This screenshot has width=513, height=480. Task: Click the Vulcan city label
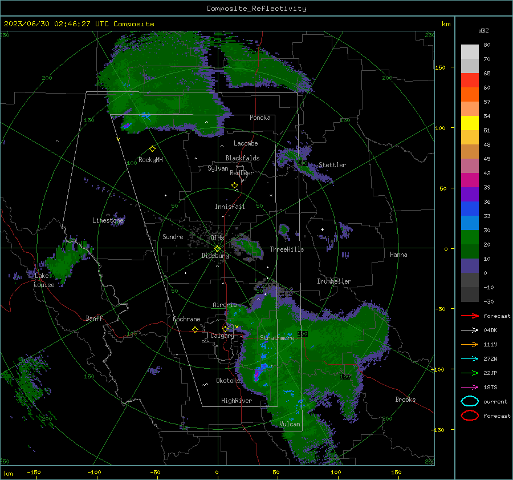290,424
